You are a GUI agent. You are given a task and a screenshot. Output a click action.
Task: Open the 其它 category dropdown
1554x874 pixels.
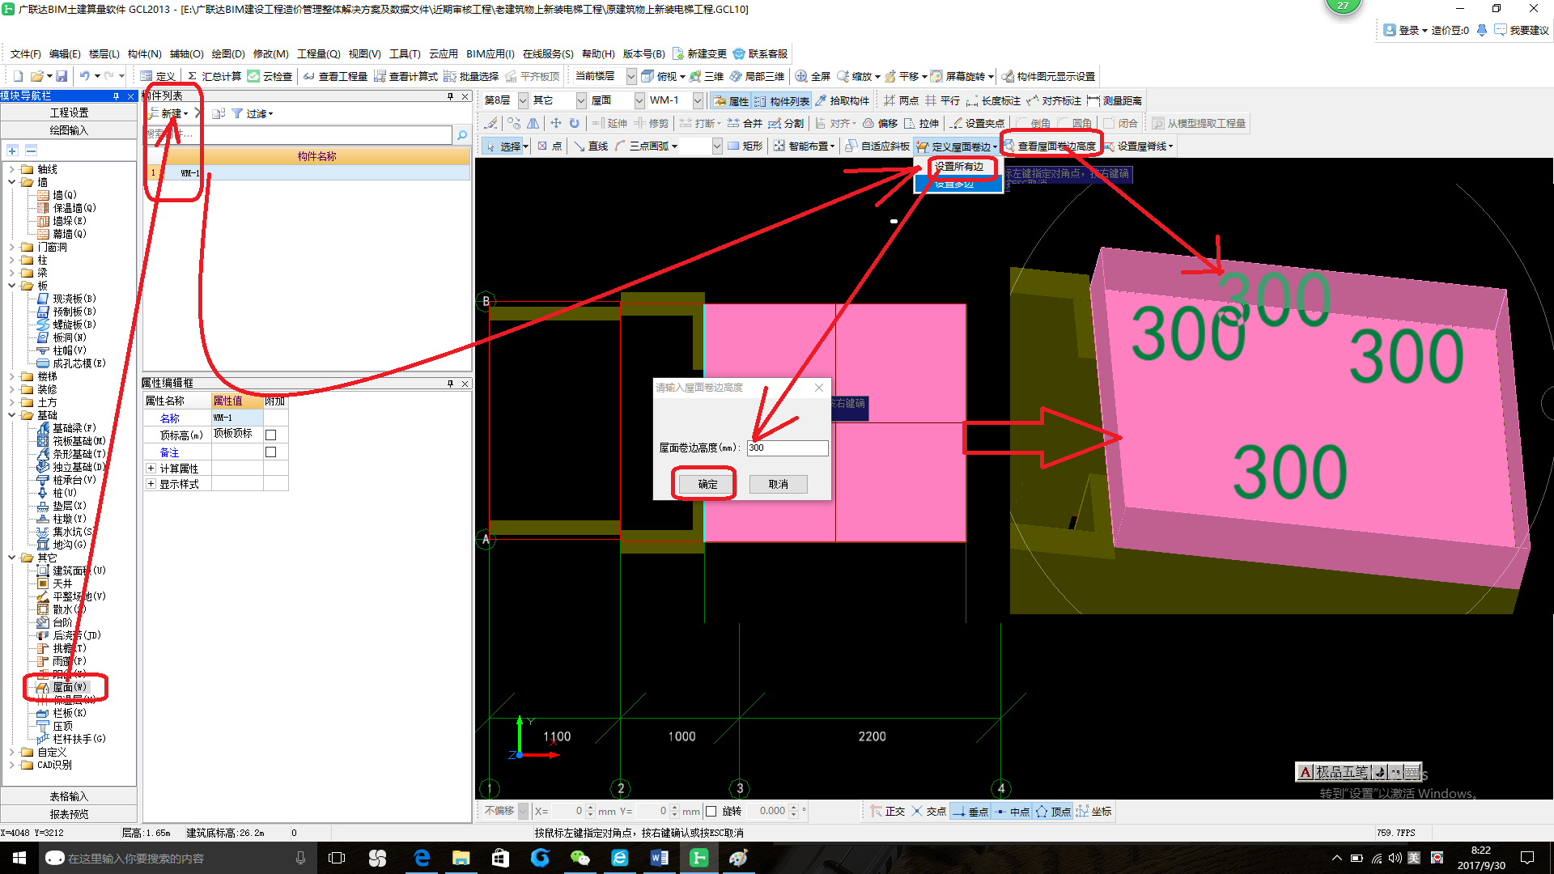(x=581, y=100)
